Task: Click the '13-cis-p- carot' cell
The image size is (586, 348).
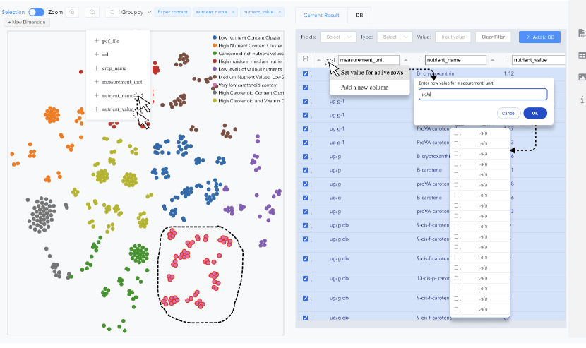Action: point(433,278)
